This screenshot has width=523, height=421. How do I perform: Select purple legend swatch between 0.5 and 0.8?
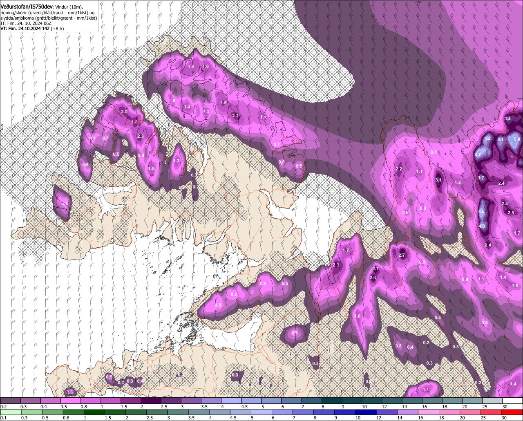70,401
